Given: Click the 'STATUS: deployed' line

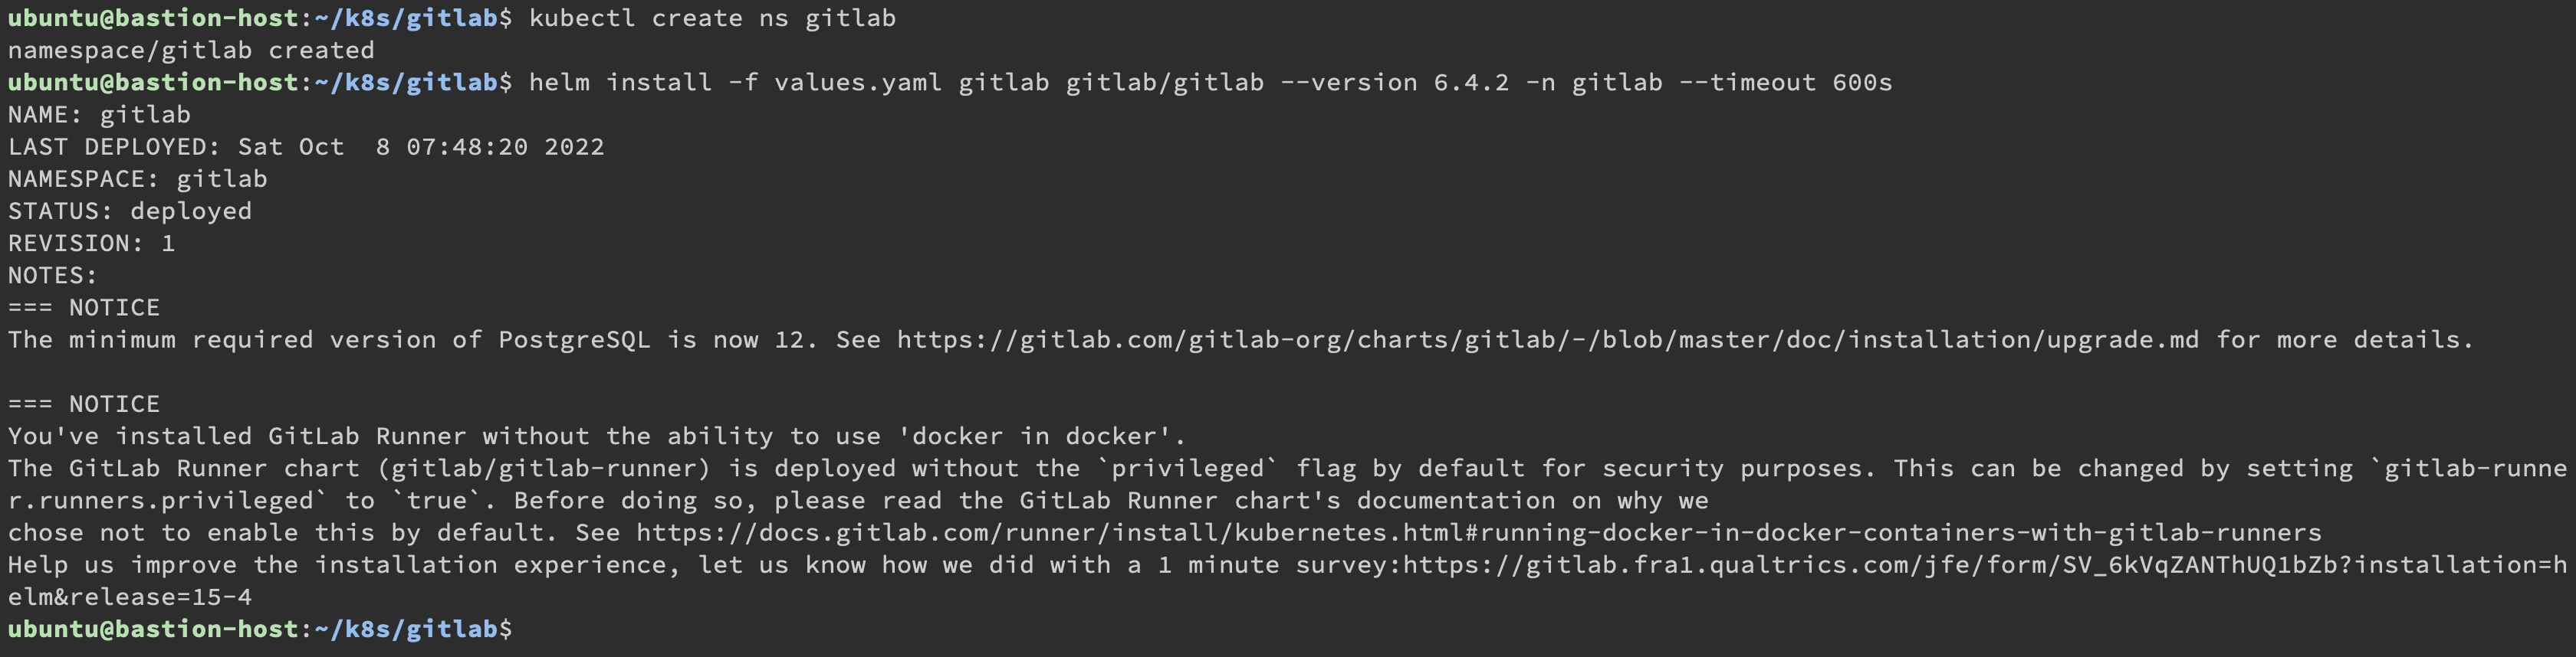Looking at the screenshot, I should pyautogui.click(x=130, y=211).
